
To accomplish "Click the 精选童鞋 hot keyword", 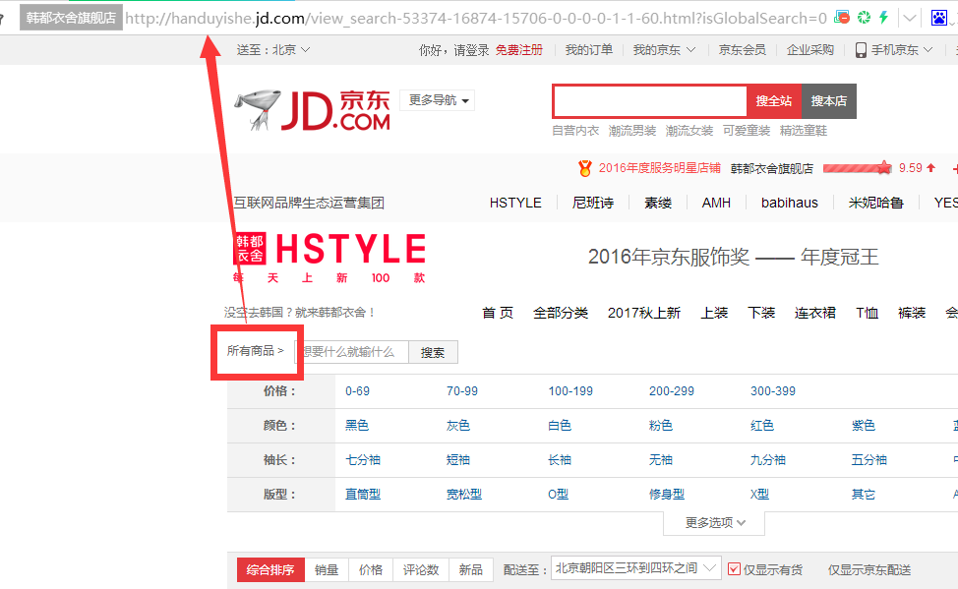I will tap(804, 131).
